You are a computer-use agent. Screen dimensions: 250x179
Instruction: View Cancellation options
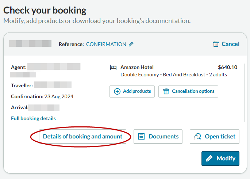point(188,91)
